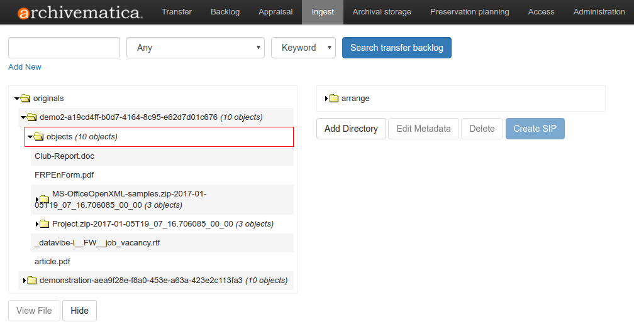Click the Project.zip folder icon
The image size is (634, 327).
click(44, 224)
